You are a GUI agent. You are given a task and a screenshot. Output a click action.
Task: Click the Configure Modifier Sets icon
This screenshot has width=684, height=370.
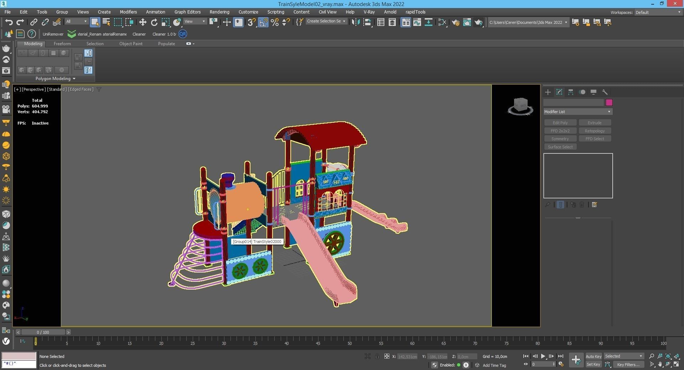click(x=594, y=205)
